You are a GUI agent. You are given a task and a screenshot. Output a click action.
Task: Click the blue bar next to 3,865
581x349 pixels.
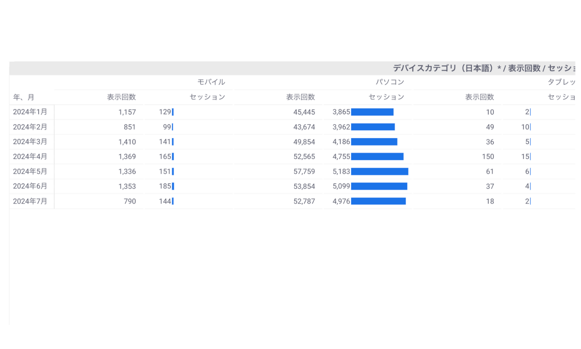pos(372,112)
